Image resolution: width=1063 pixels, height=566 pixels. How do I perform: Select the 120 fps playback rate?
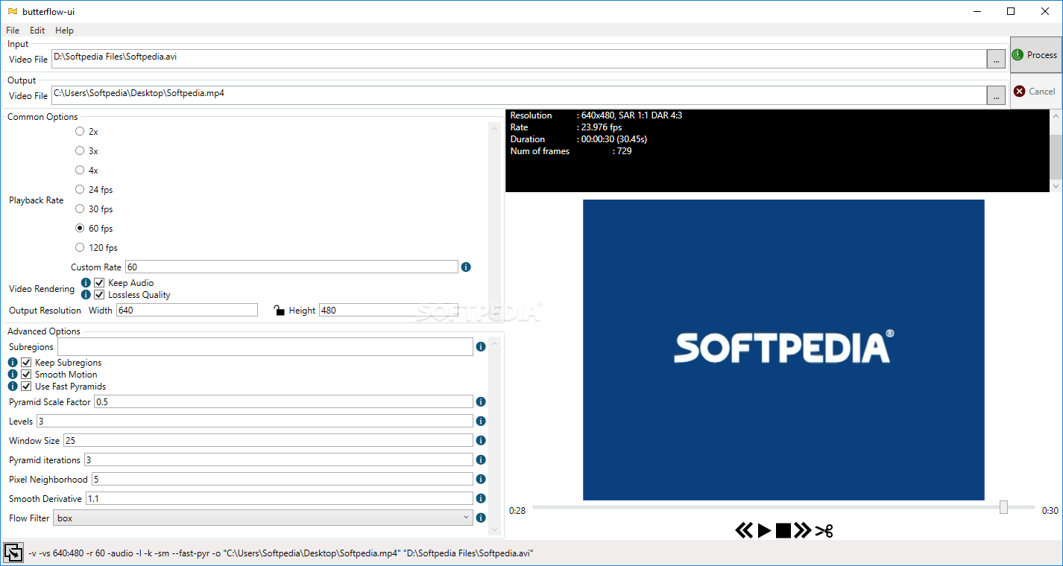click(80, 248)
